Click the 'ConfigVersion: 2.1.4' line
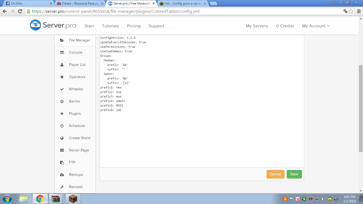This screenshot has width=363, height=204. point(118,38)
